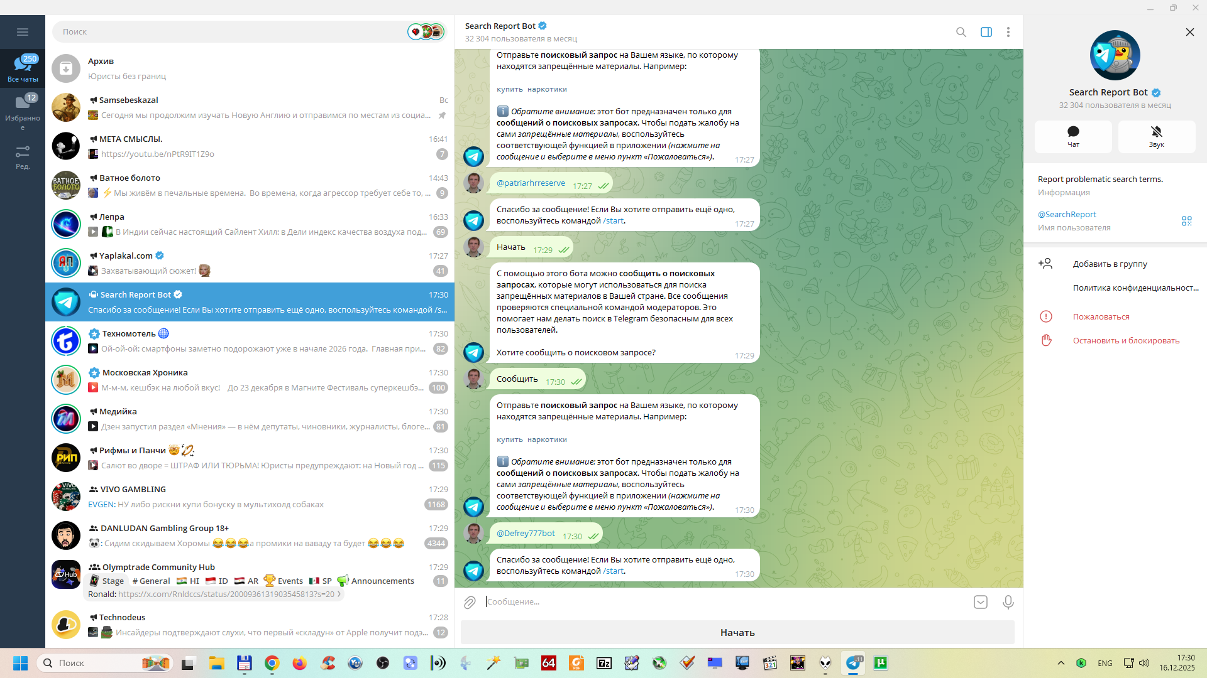Open the Ред. folder edit icon
1207x678 pixels.
click(x=23, y=157)
